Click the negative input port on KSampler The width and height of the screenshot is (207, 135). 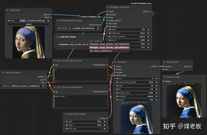(x=114, y=72)
